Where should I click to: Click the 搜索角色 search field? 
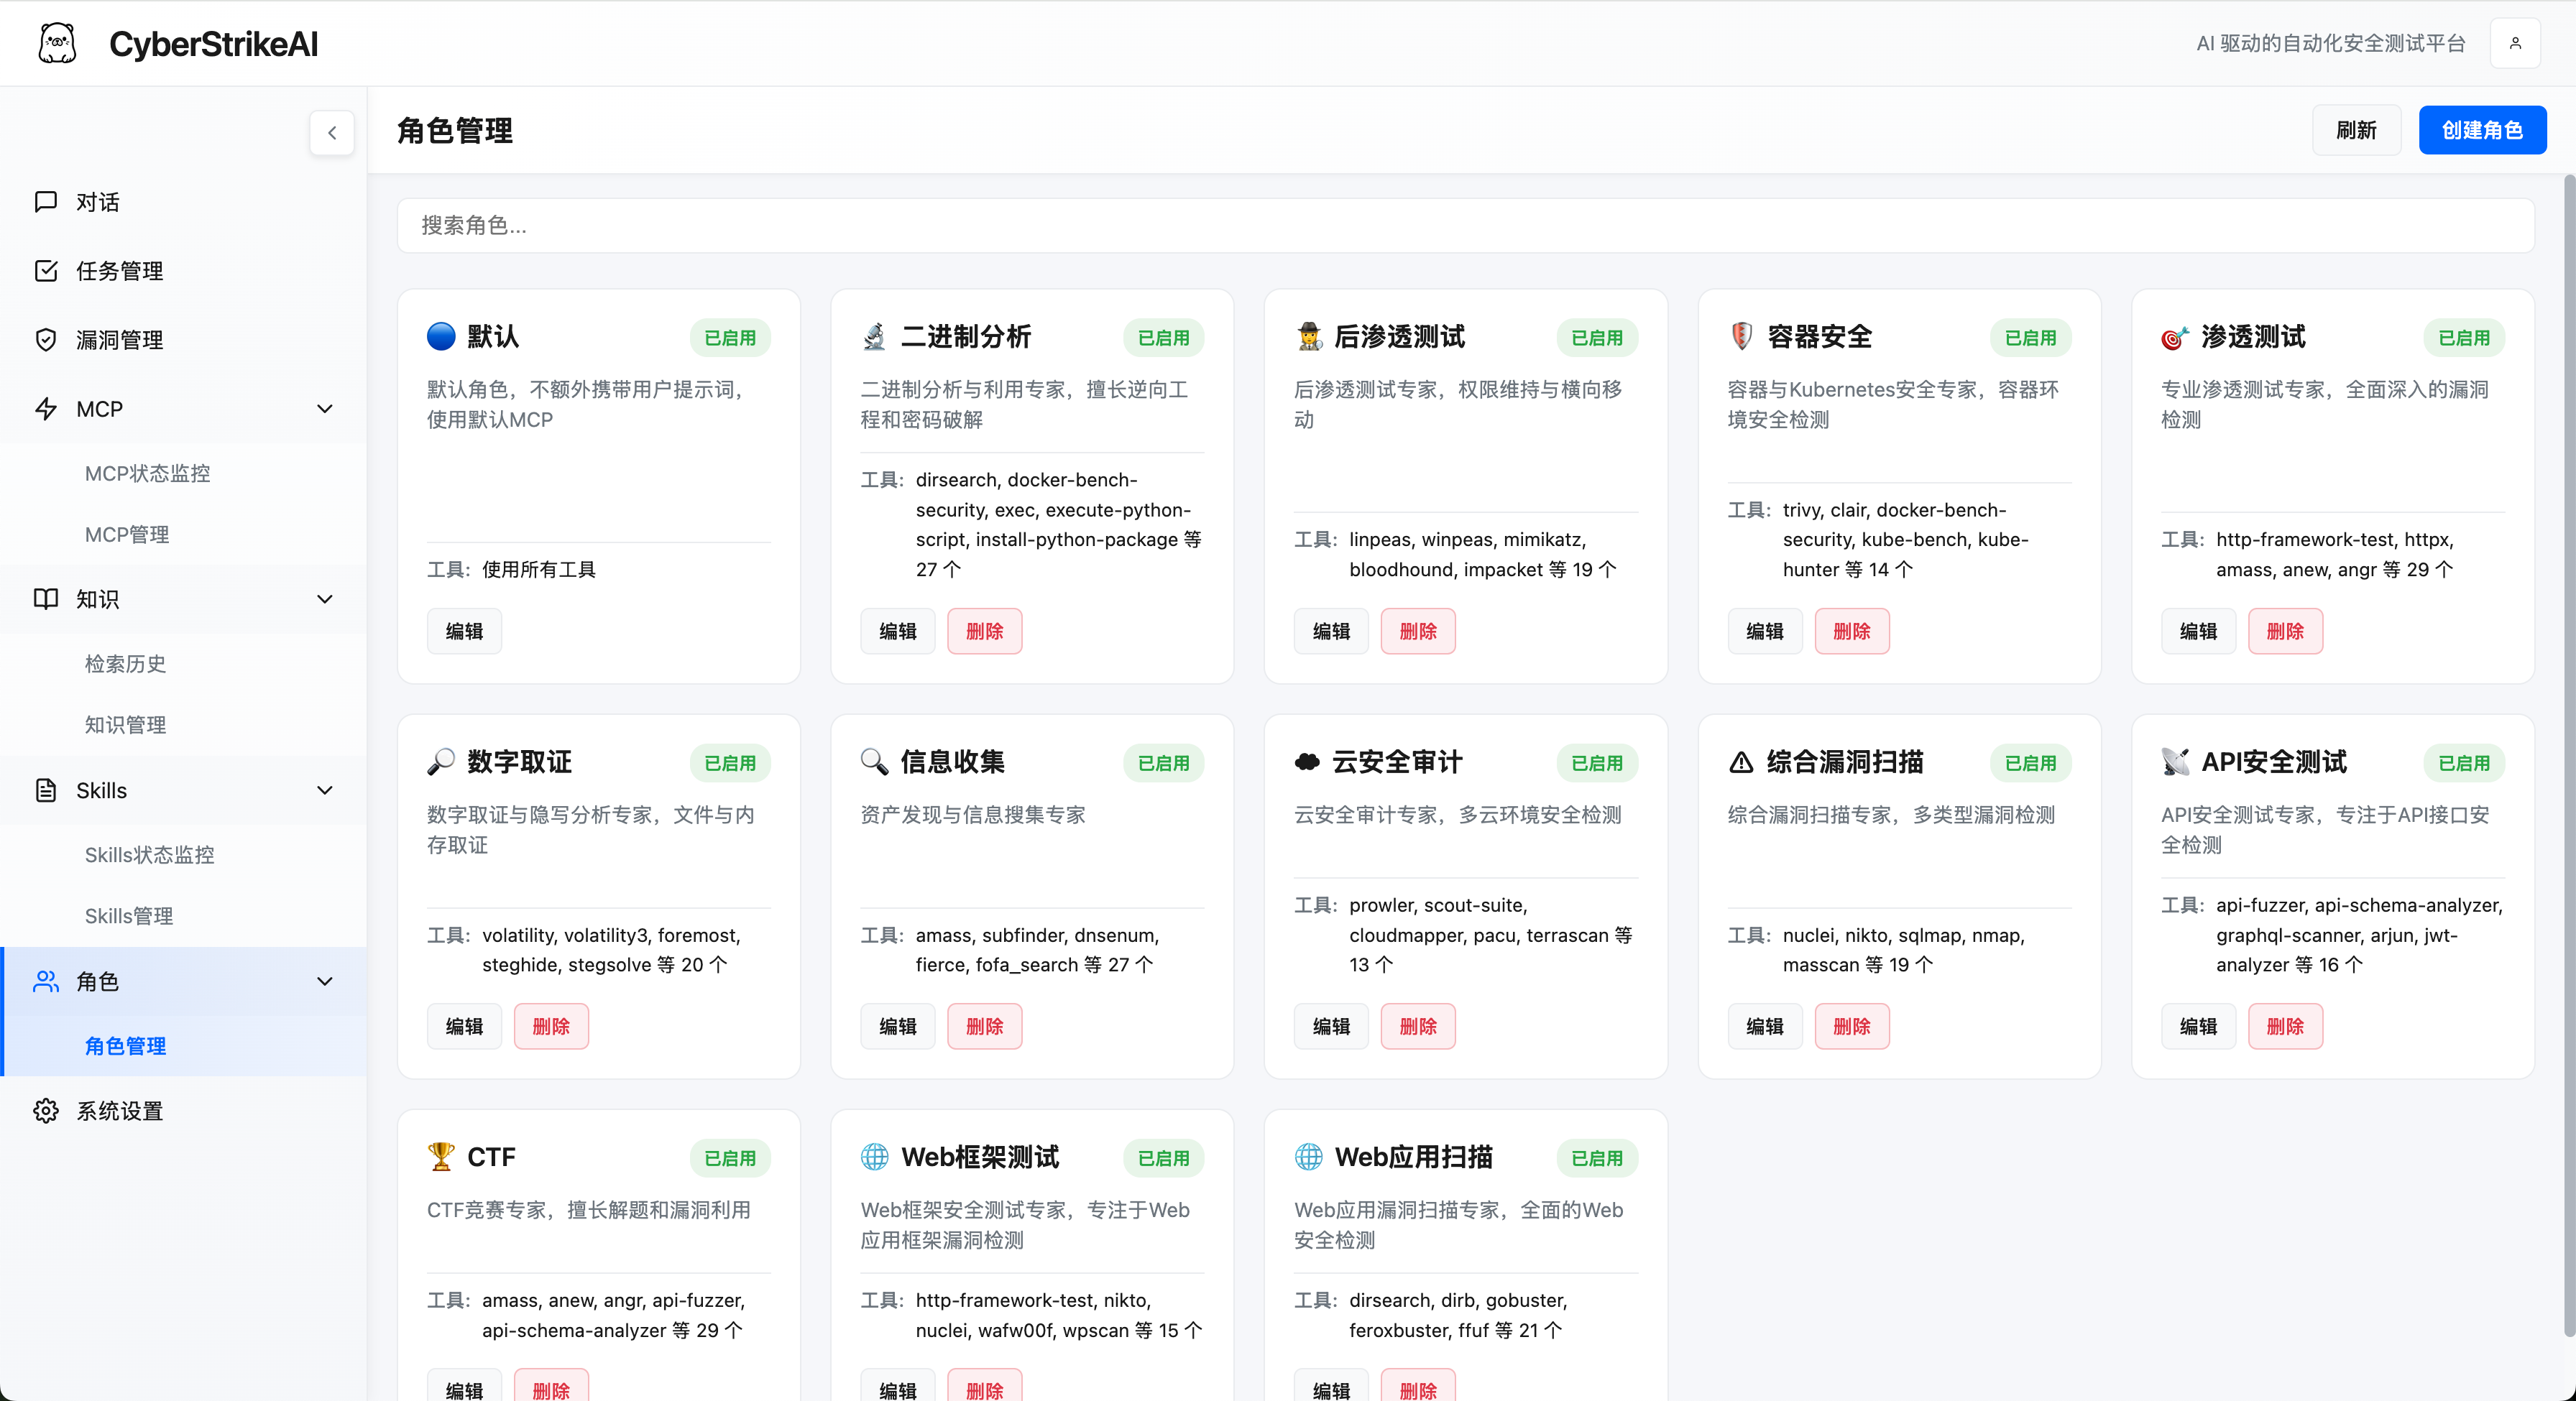(1471, 225)
